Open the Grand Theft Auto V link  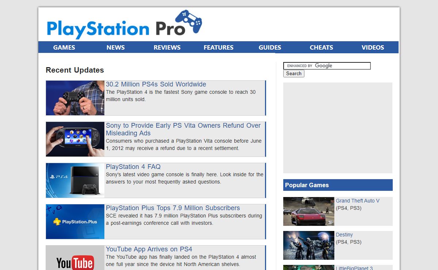point(358,201)
